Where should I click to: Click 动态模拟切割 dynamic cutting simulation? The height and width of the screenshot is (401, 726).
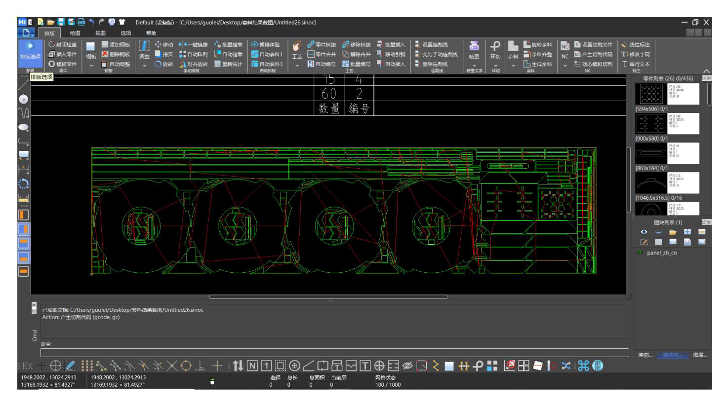(593, 64)
